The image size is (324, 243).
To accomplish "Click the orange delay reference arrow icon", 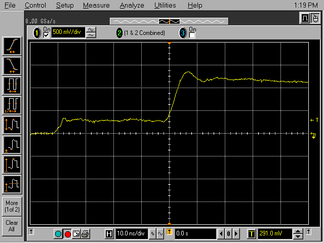I will coord(169,232).
